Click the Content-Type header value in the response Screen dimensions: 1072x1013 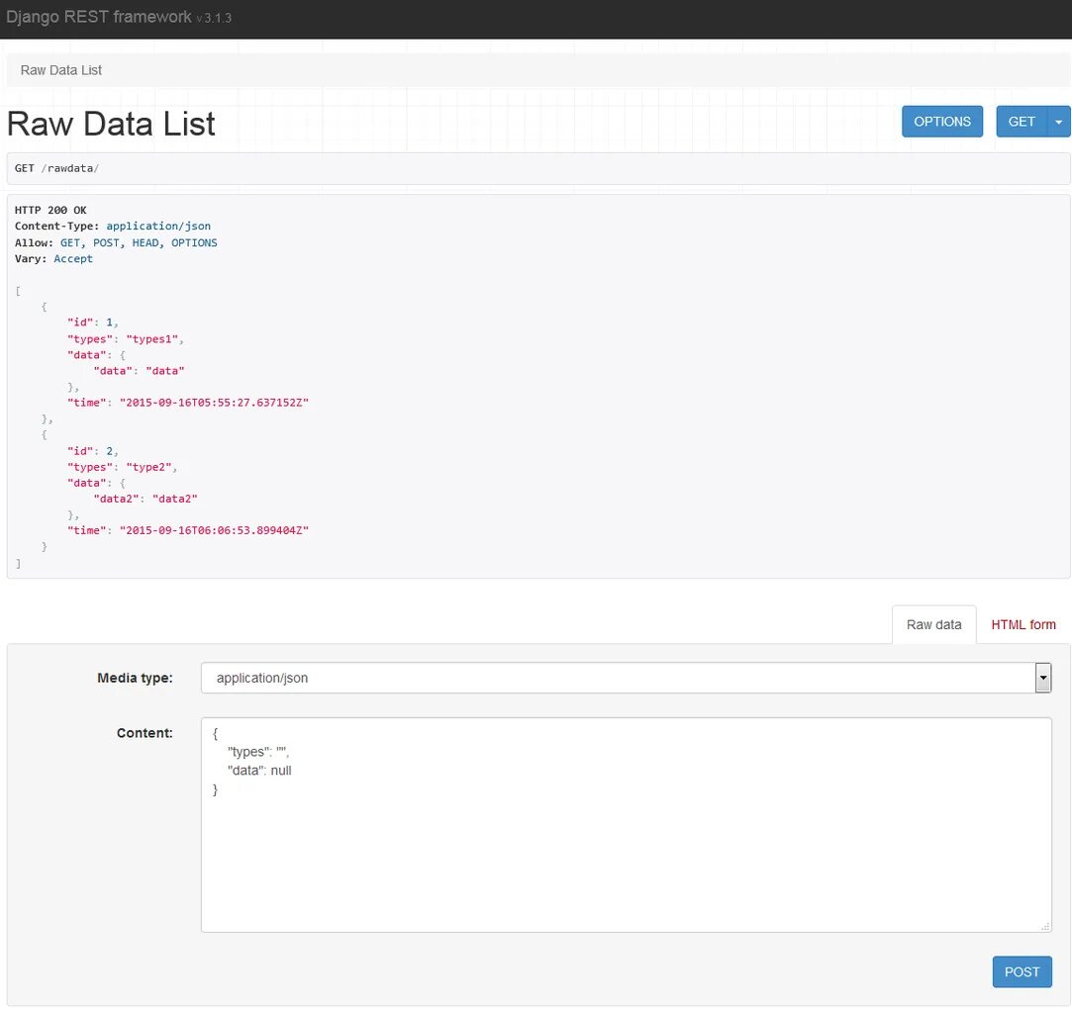158,227
